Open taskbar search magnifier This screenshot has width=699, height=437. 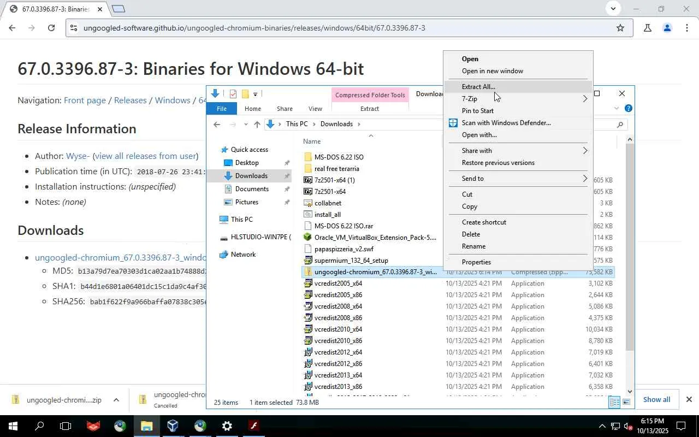tap(39, 426)
